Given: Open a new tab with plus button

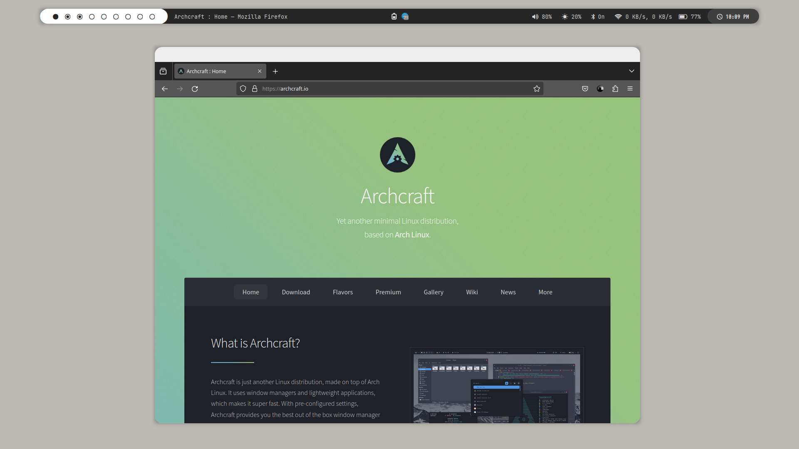Looking at the screenshot, I should pyautogui.click(x=275, y=72).
